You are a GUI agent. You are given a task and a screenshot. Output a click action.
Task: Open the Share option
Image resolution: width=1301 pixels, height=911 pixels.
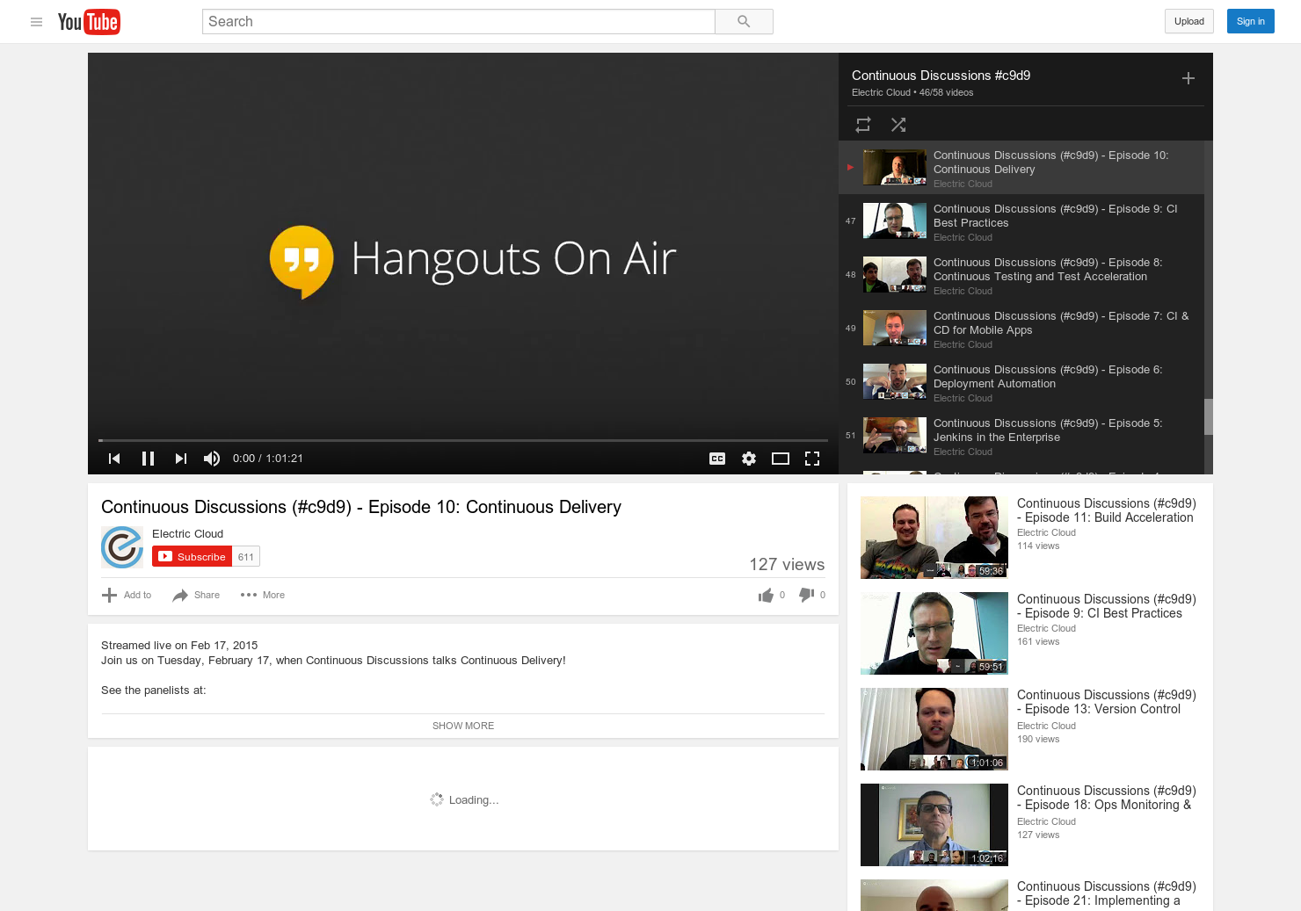[x=196, y=595]
